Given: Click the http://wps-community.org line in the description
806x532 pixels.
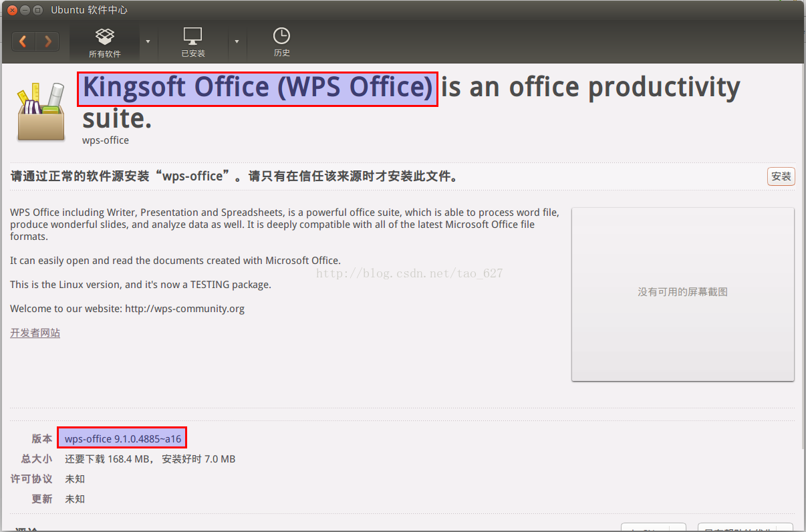Looking at the screenshot, I should [x=127, y=309].
